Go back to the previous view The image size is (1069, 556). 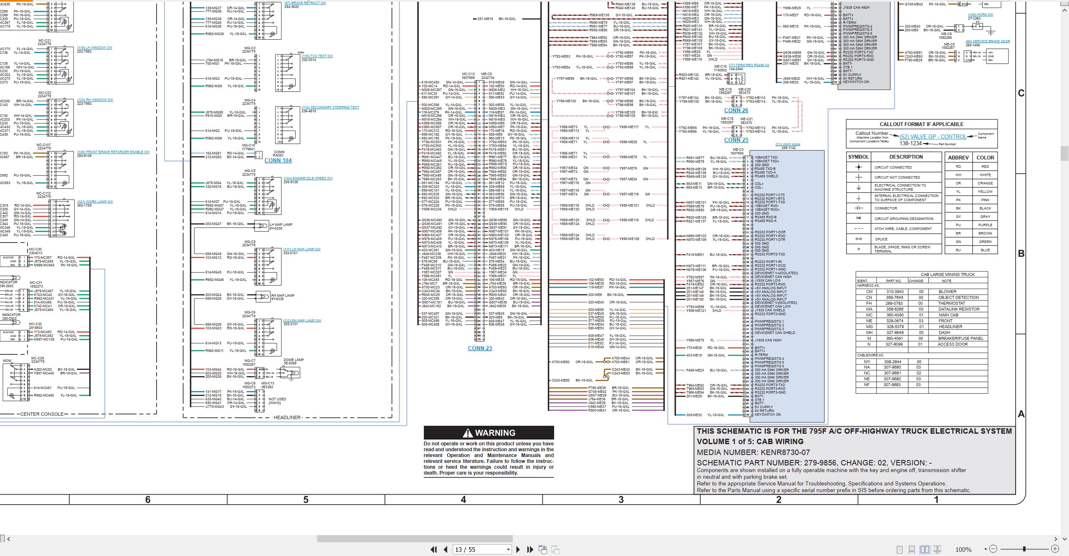tap(543, 549)
